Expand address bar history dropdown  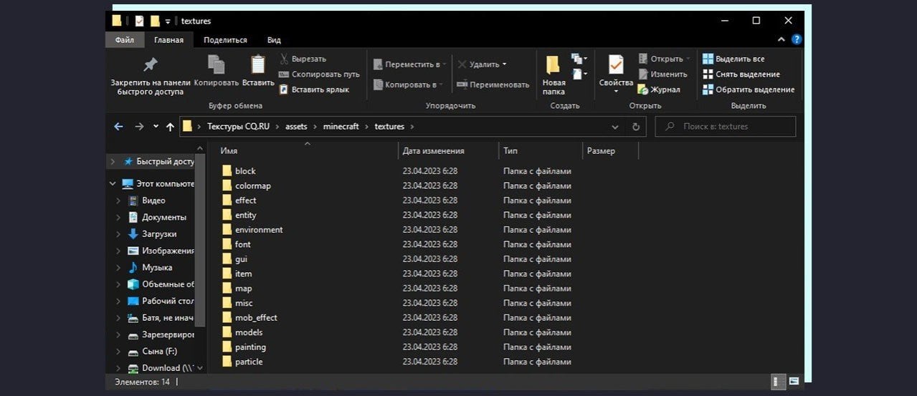(615, 127)
